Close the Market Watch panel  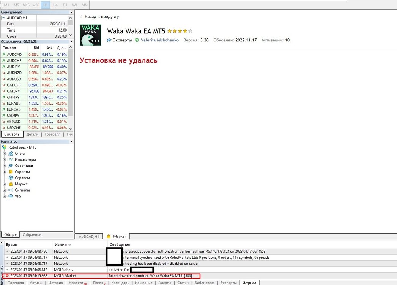click(x=71, y=41)
